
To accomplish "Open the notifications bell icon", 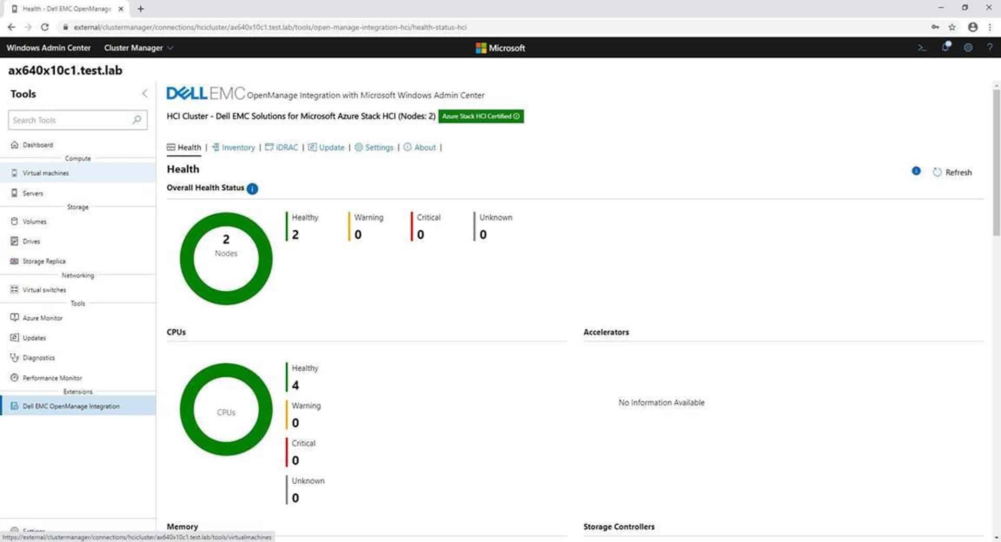I will click(x=945, y=47).
